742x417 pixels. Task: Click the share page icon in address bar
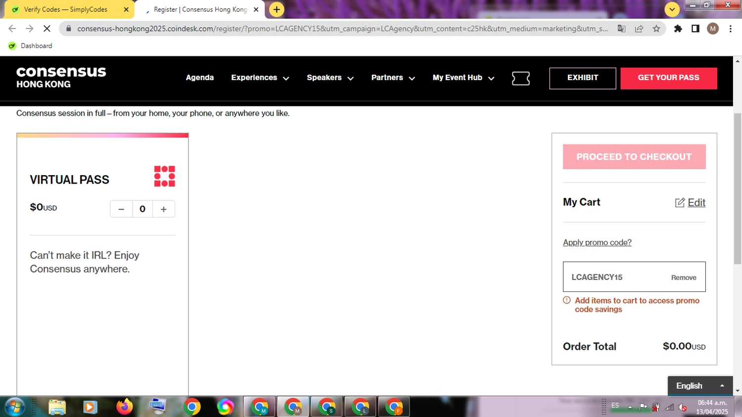click(639, 29)
